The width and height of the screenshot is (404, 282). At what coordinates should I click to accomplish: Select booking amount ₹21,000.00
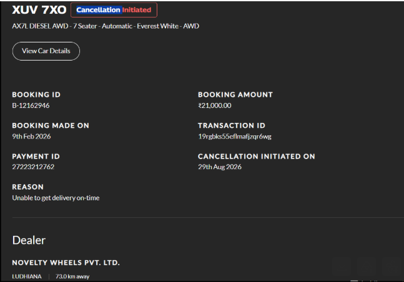[215, 105]
